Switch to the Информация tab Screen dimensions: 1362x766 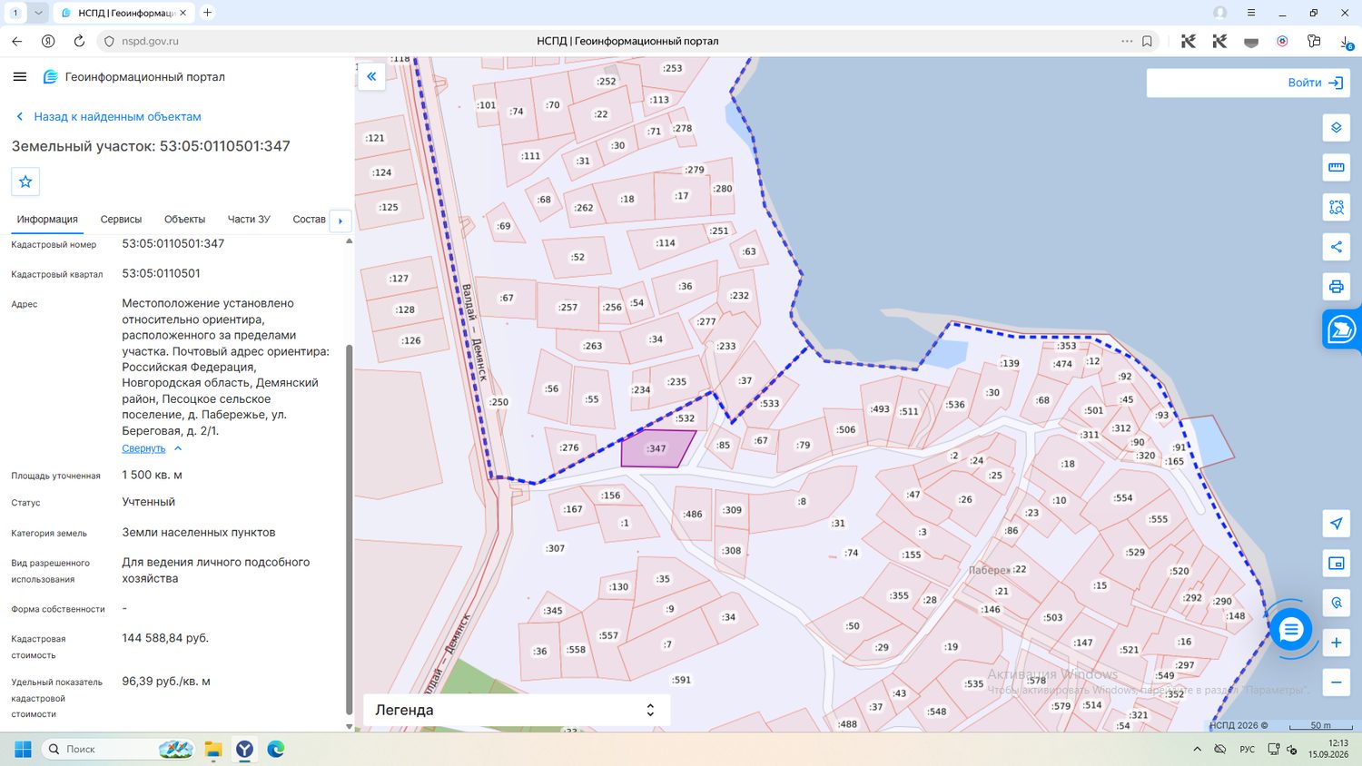[47, 220]
